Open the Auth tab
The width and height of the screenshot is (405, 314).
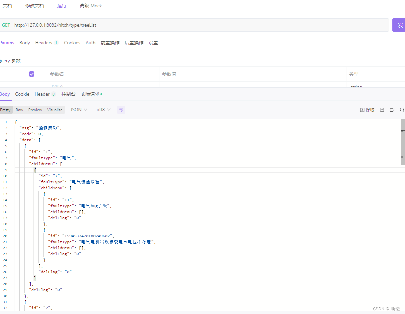(91, 43)
